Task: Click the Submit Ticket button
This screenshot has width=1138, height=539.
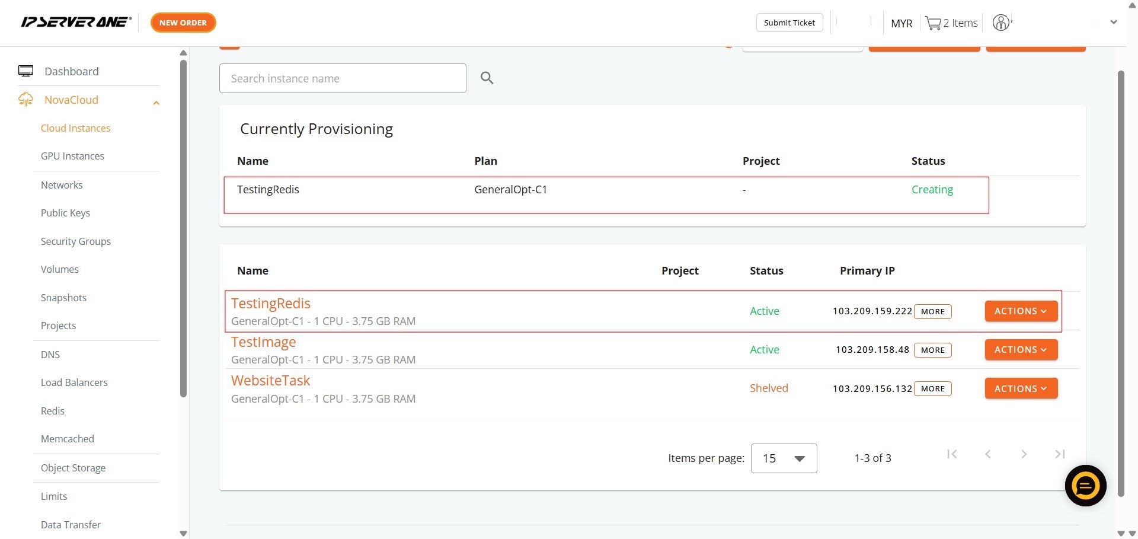Action: tap(789, 23)
